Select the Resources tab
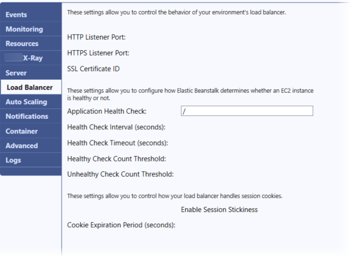 pos(22,43)
